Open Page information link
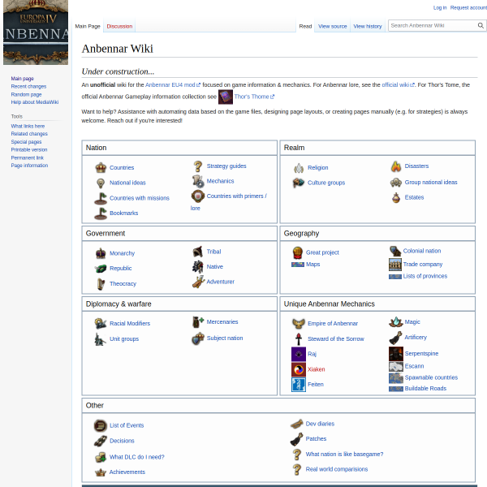487x487 pixels. pyautogui.click(x=29, y=166)
